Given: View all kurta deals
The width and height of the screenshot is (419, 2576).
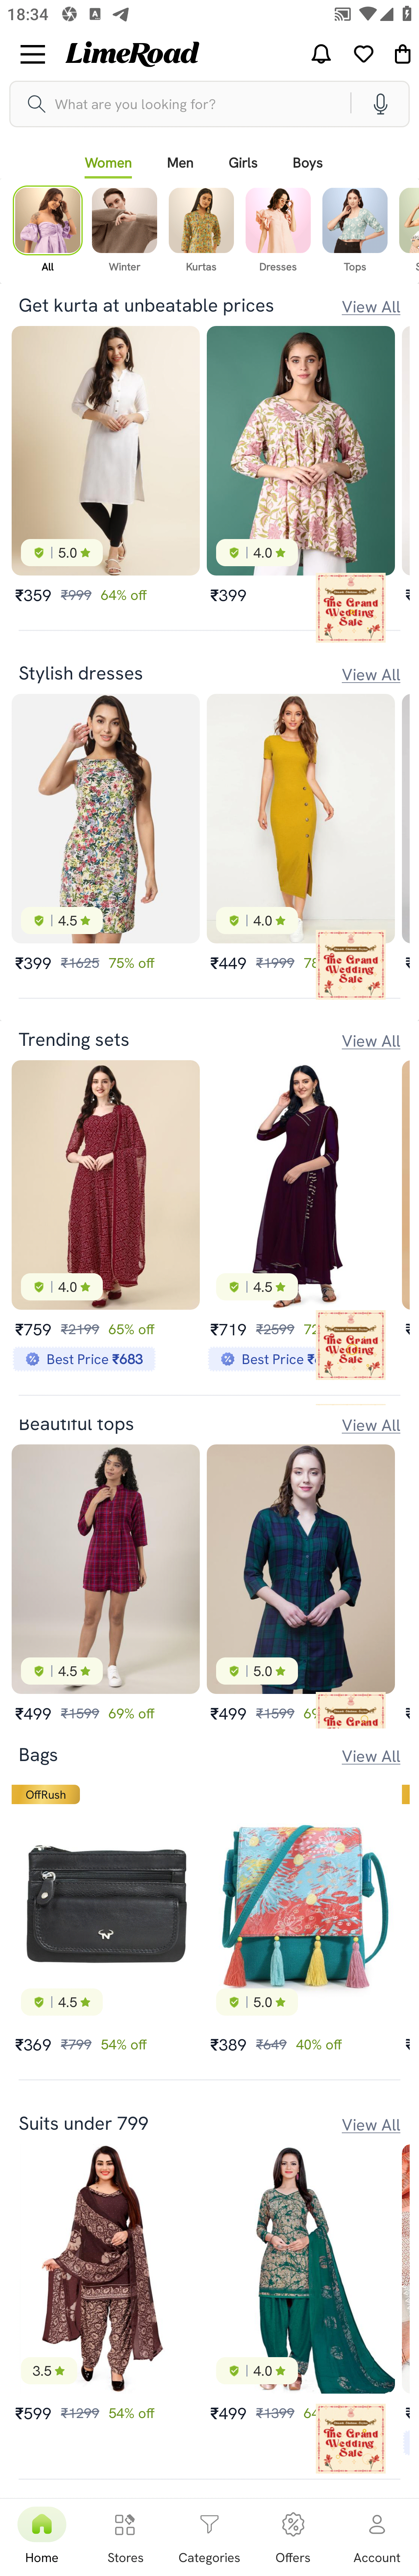Looking at the screenshot, I should click(371, 307).
